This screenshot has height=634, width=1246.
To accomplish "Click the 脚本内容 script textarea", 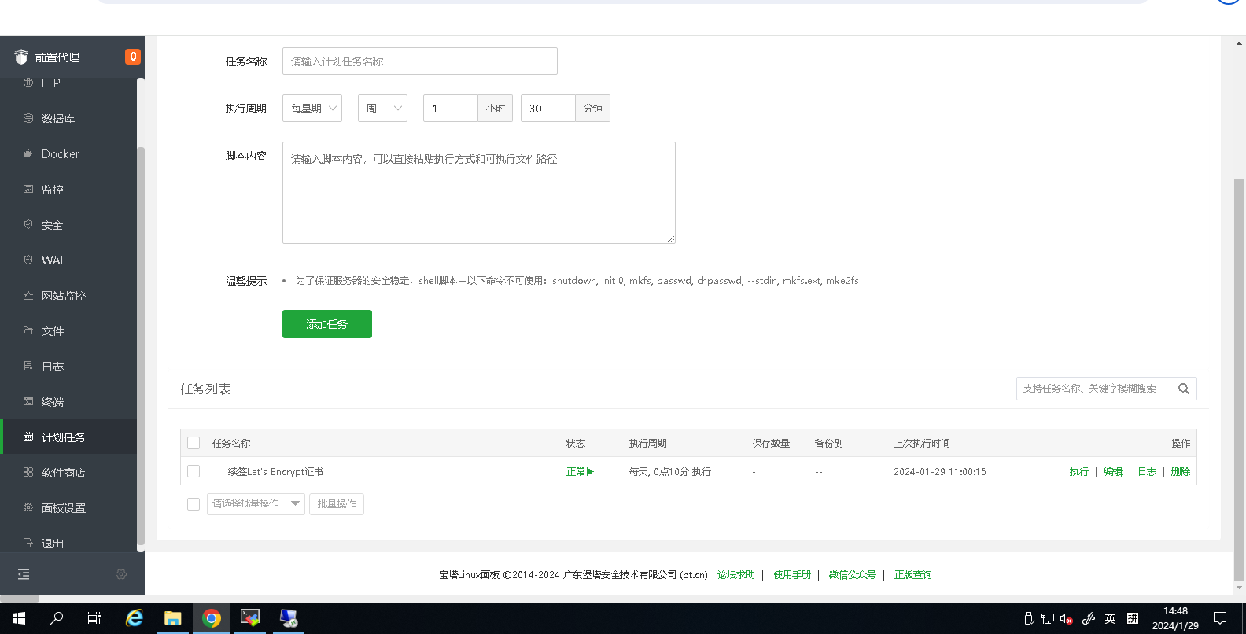I will click(479, 193).
